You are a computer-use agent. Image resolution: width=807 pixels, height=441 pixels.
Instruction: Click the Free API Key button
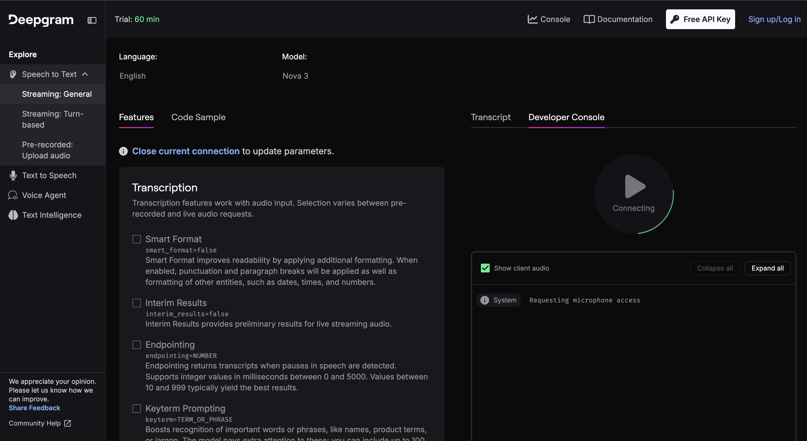(700, 20)
